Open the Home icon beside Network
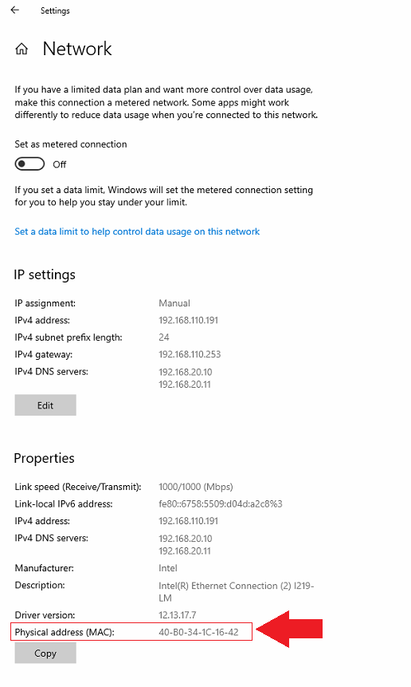411x687 pixels. pyautogui.click(x=22, y=49)
